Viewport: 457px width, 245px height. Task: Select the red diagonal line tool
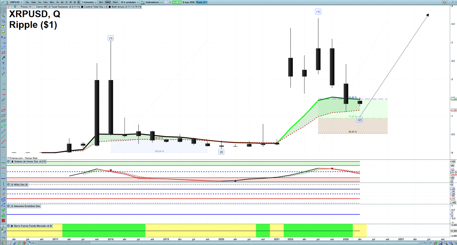[3, 142]
